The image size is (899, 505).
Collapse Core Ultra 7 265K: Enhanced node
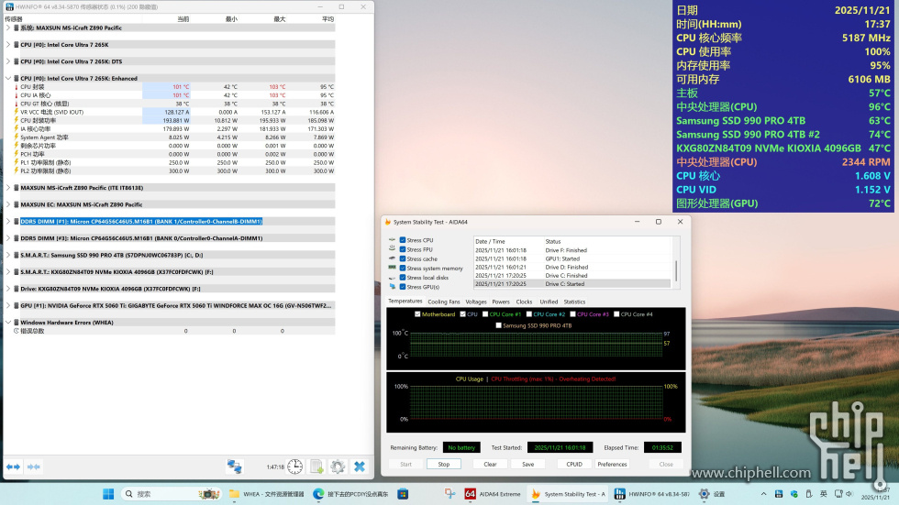click(x=8, y=79)
